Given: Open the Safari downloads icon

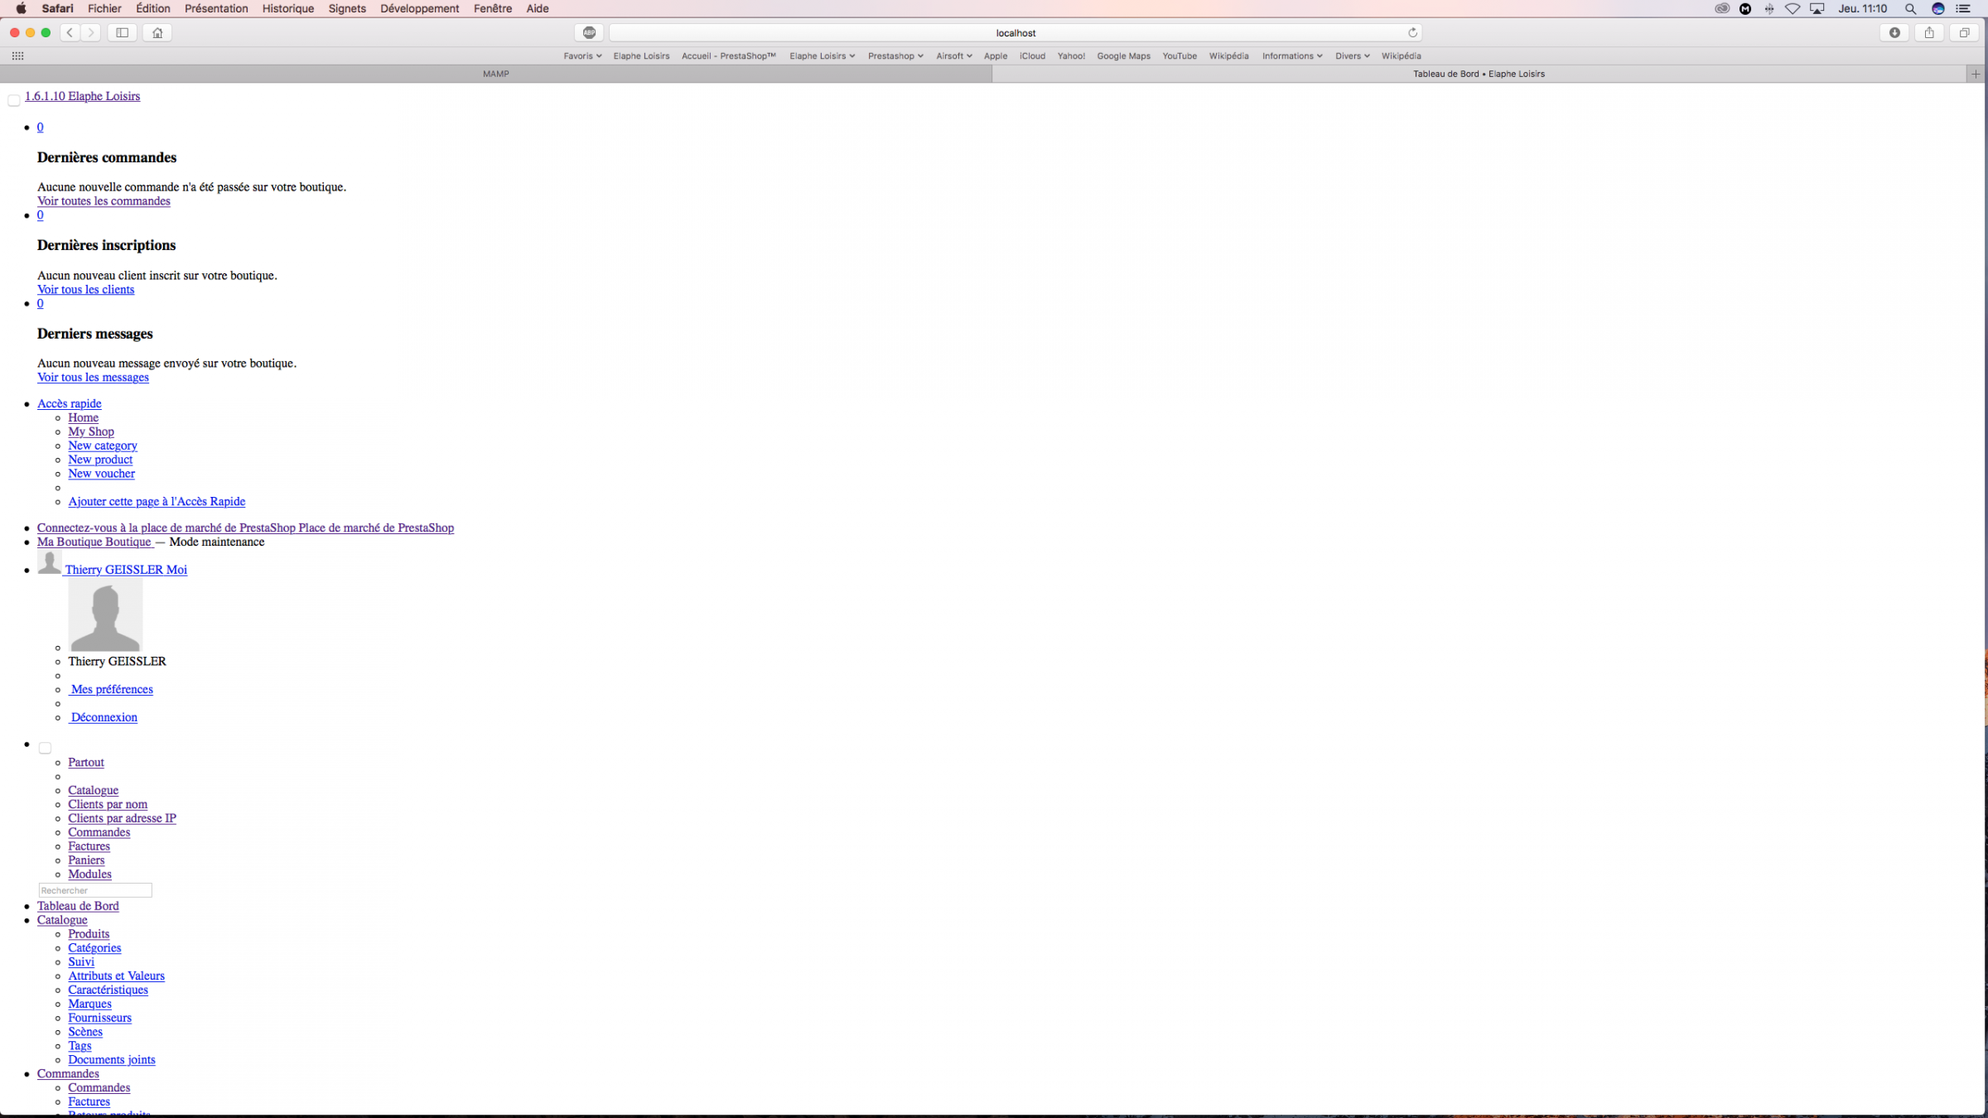Looking at the screenshot, I should point(1894,32).
